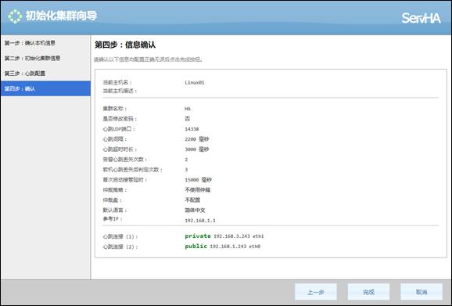Click the 完成 button
The width and height of the screenshot is (452, 306).
click(368, 292)
